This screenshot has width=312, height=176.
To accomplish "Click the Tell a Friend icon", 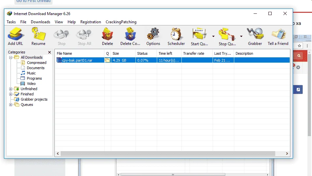I will tap(278, 36).
